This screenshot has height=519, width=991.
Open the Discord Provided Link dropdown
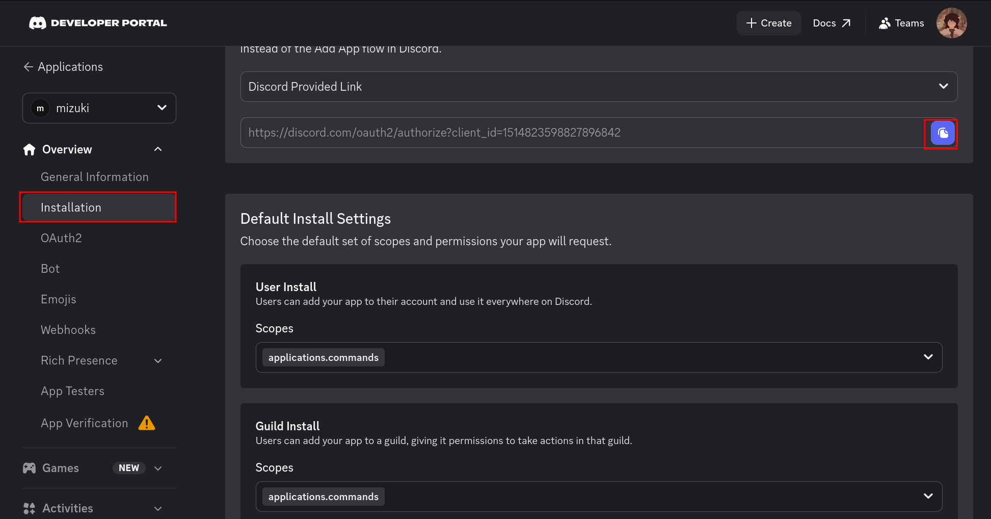click(x=599, y=87)
